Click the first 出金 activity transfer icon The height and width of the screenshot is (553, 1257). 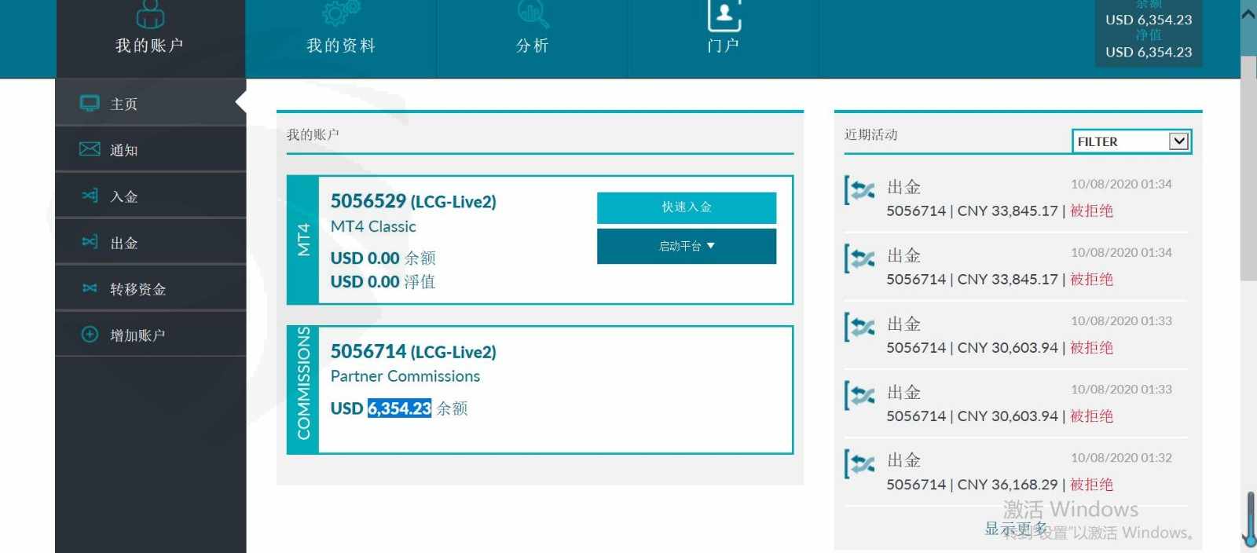click(860, 190)
